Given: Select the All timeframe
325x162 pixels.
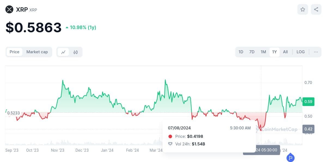Looking at the screenshot, I should coord(285,52).
